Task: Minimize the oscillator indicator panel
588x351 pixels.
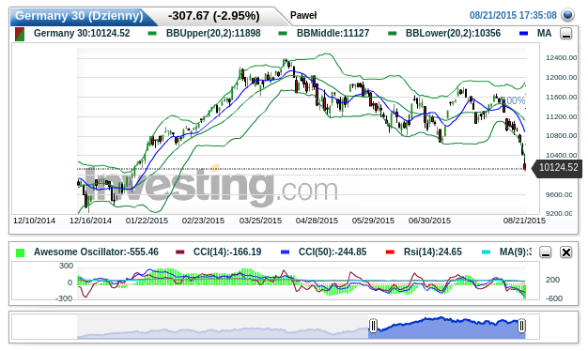Action: (546, 252)
